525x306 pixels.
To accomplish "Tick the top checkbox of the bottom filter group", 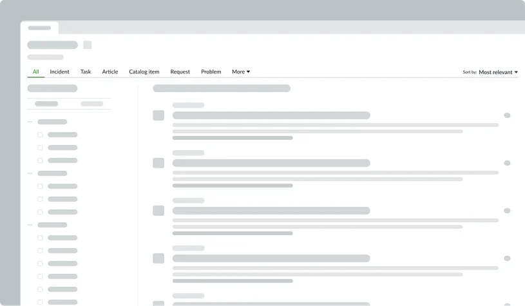I will pyautogui.click(x=40, y=238).
